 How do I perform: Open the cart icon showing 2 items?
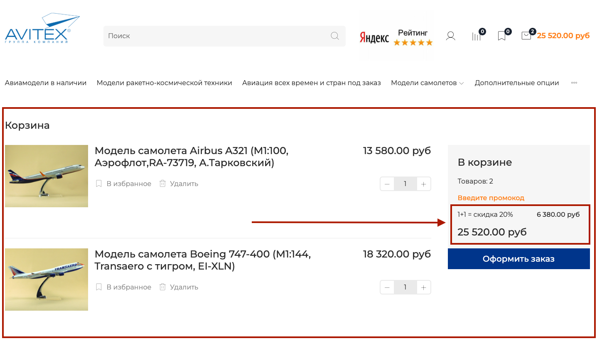click(526, 36)
